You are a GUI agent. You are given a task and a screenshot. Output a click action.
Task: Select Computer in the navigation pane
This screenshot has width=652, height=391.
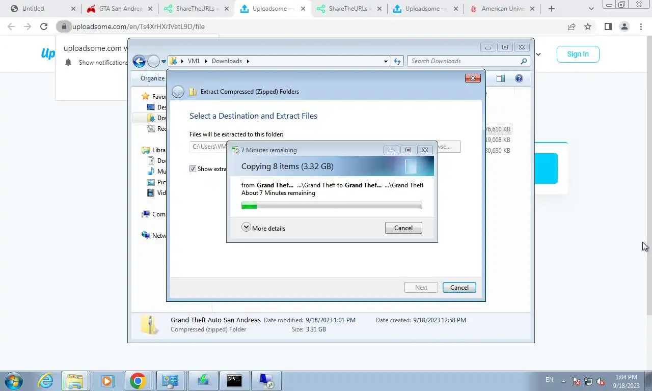[x=154, y=214]
